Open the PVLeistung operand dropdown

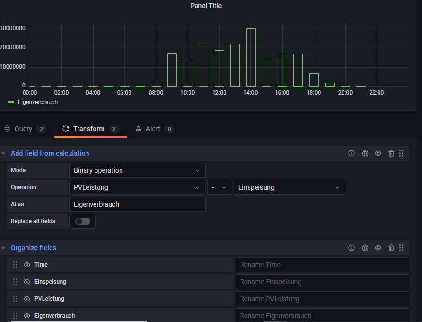[137, 187]
